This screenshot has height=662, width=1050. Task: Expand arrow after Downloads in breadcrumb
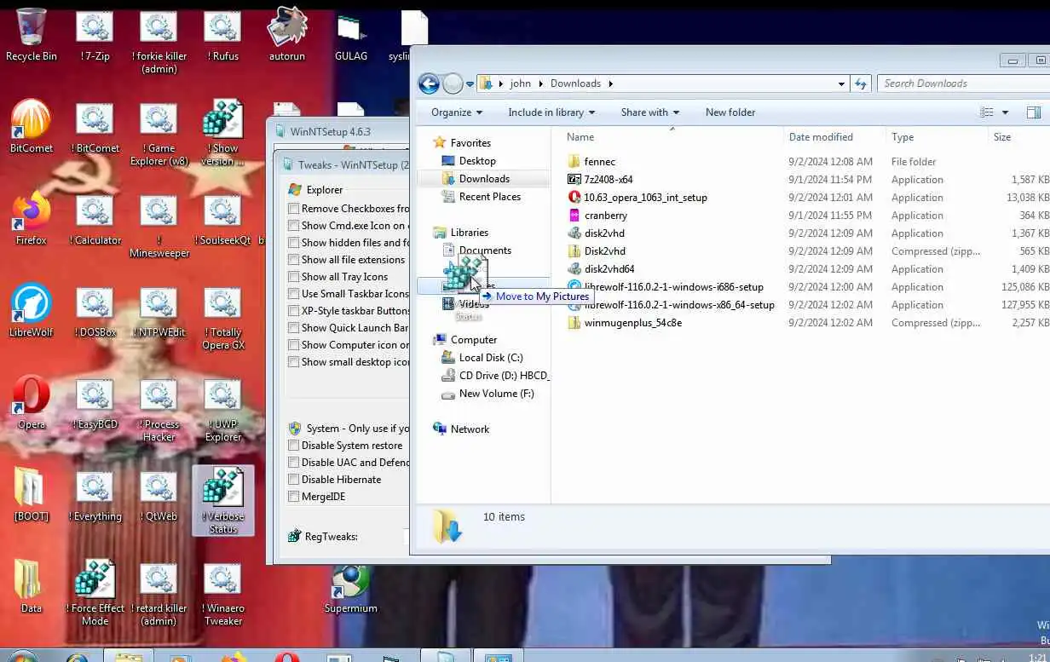pyautogui.click(x=610, y=83)
